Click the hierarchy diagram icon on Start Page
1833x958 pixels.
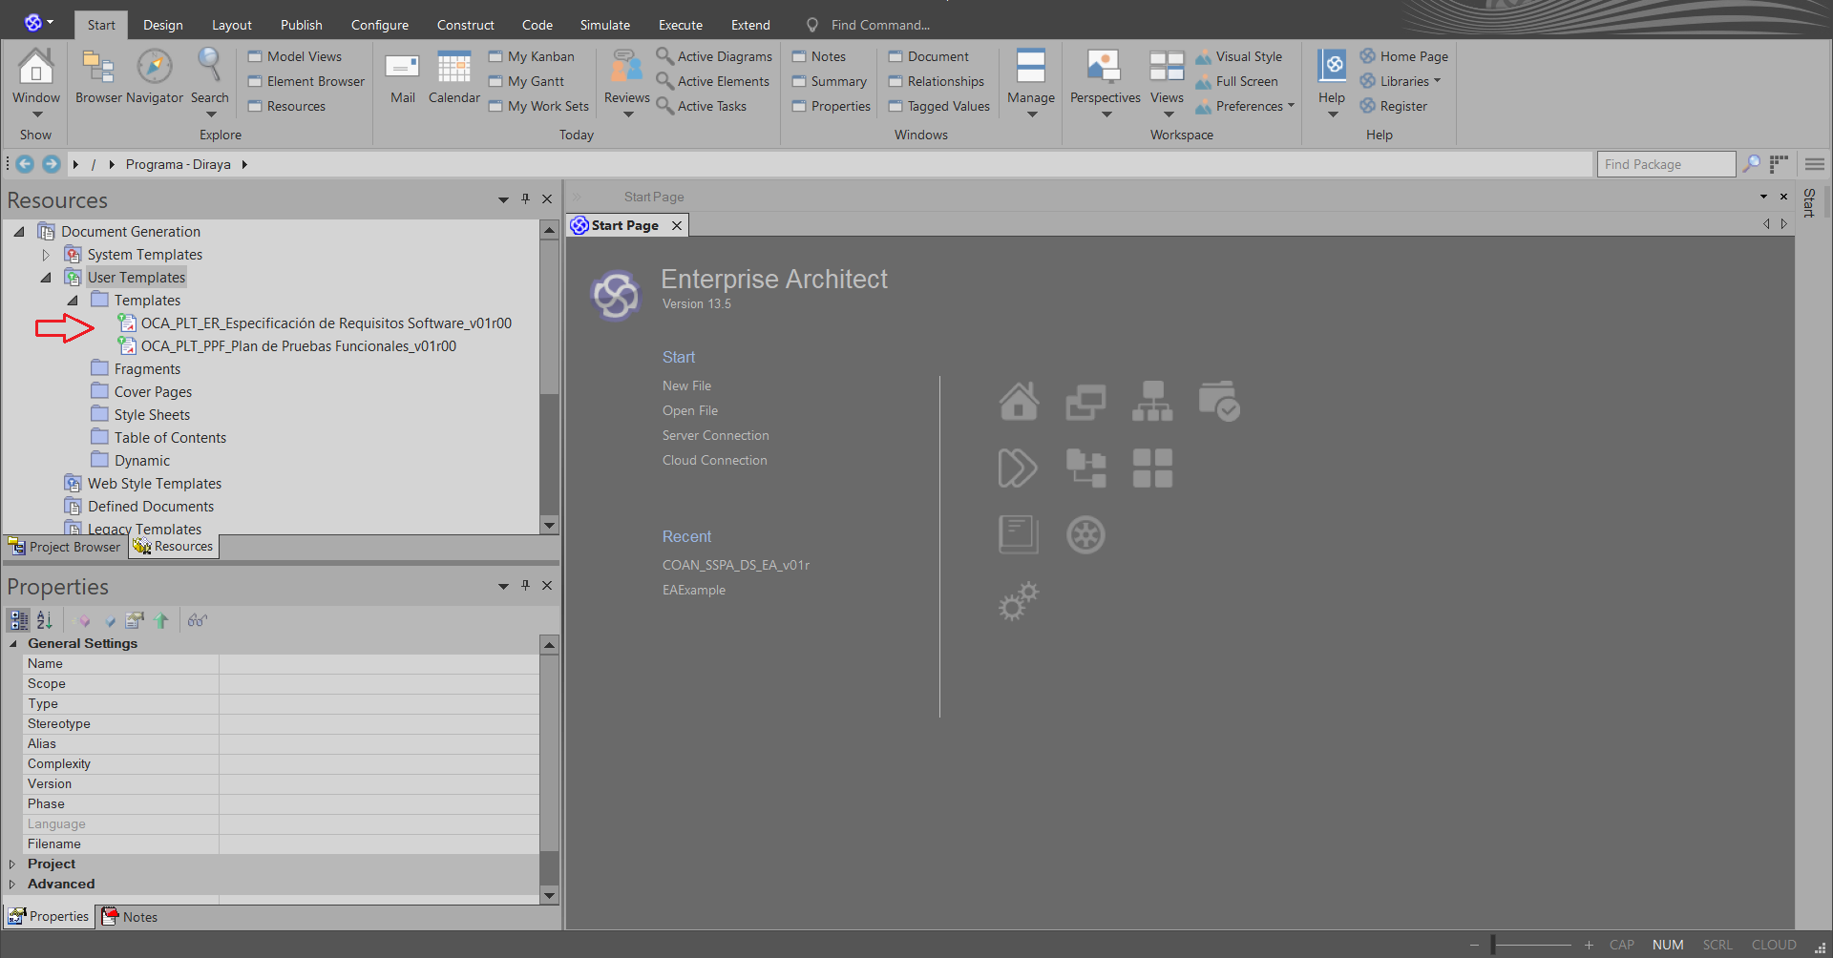pyautogui.click(x=1152, y=401)
